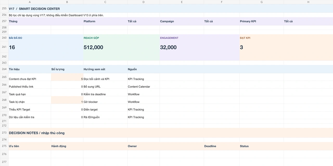The width and height of the screenshot is (333, 166).
Task: Select row 265 header
Action: tap(4, 77)
